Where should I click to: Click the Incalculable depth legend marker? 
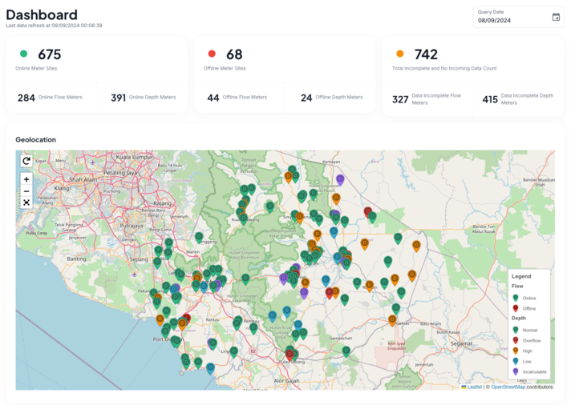point(516,371)
